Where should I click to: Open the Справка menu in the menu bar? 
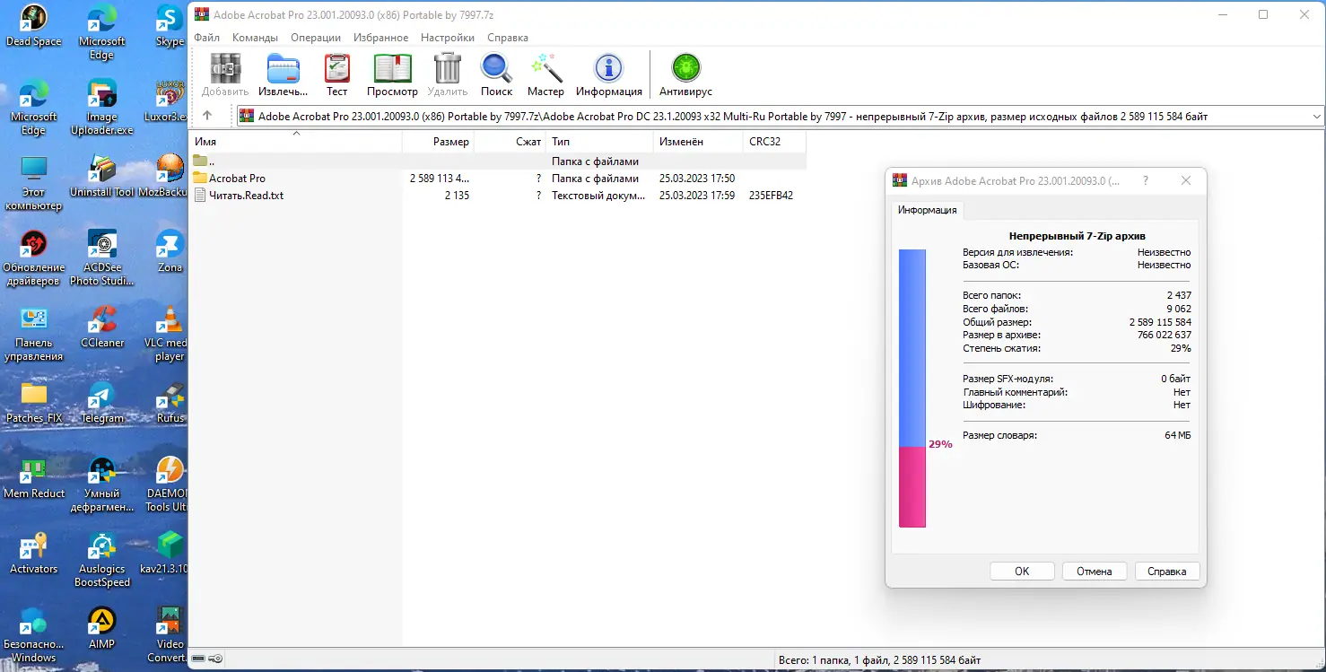pos(508,38)
